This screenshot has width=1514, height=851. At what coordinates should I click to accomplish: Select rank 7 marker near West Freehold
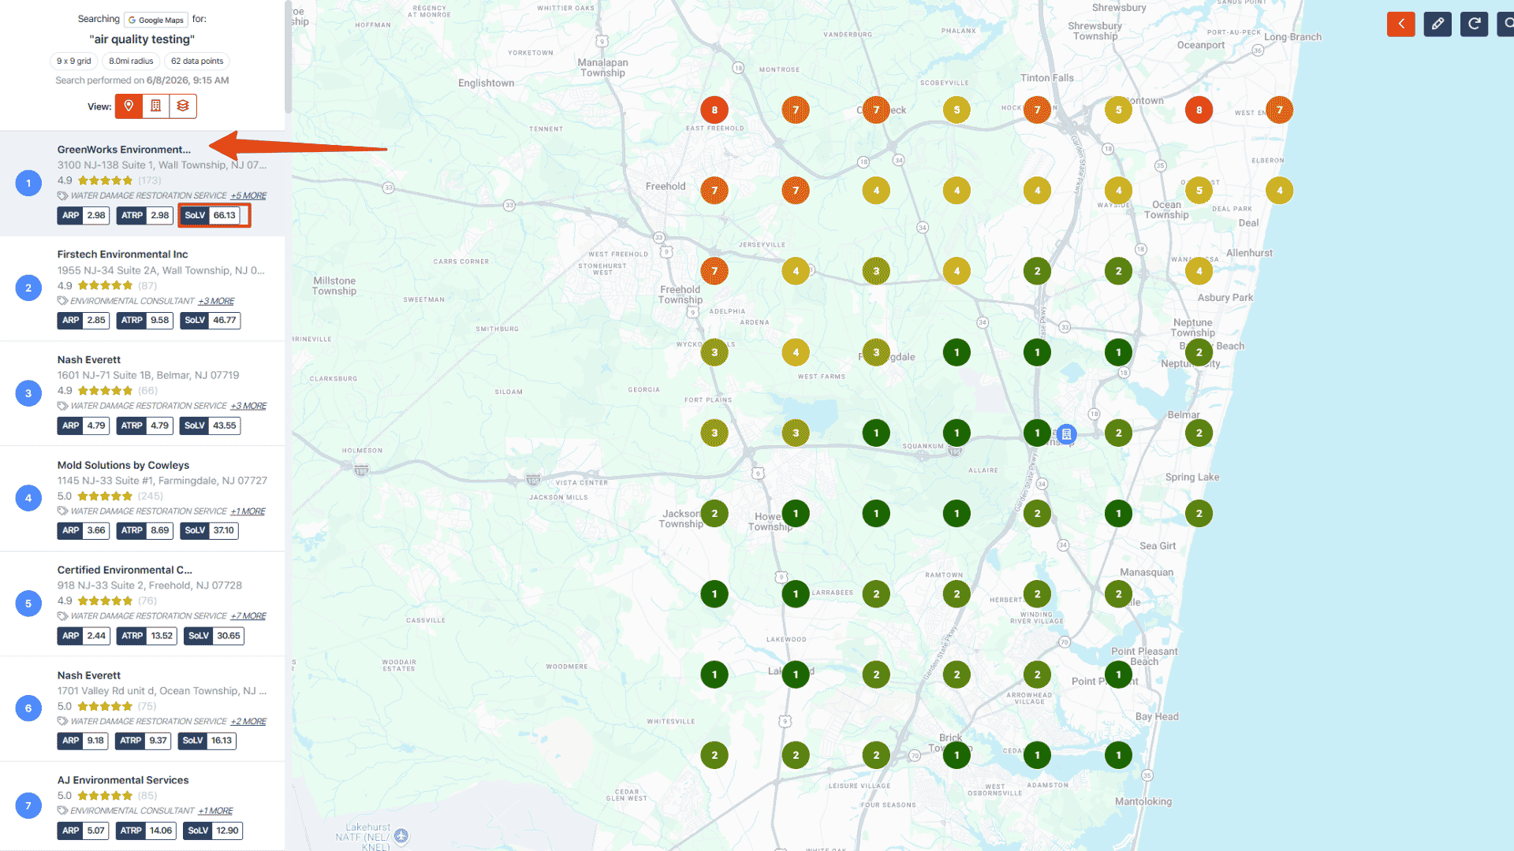[x=714, y=271]
